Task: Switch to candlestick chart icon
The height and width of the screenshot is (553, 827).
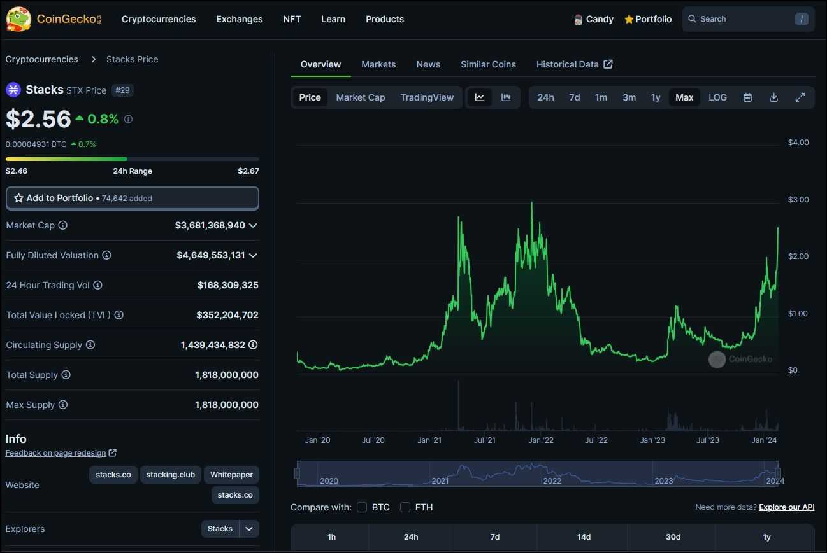Action: pyautogui.click(x=506, y=97)
